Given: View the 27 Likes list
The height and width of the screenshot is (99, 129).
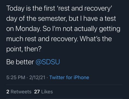Looking at the screenshot, I should point(43,92).
